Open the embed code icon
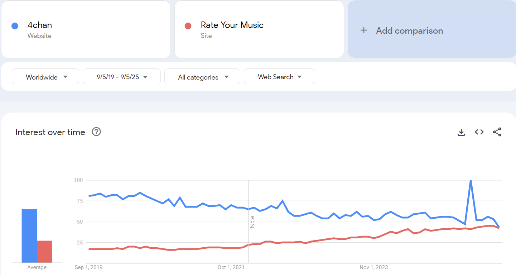 click(x=479, y=132)
